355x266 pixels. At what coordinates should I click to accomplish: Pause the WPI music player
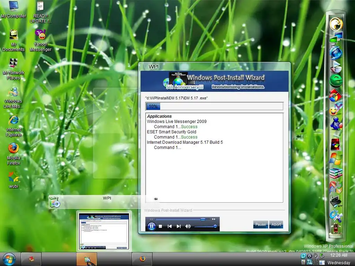click(x=151, y=226)
